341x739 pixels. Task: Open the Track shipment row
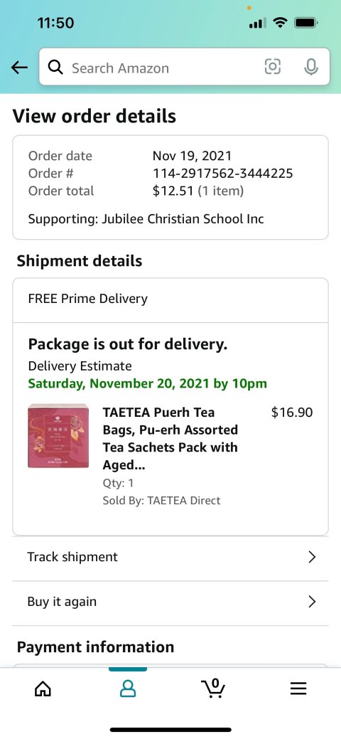pyautogui.click(x=170, y=558)
